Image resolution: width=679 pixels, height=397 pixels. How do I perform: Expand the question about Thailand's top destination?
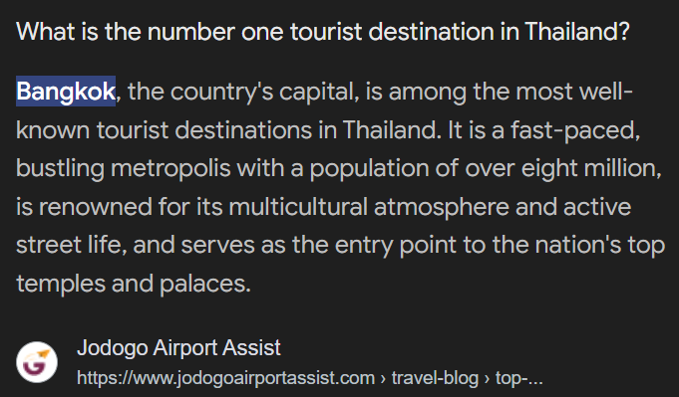tap(323, 32)
